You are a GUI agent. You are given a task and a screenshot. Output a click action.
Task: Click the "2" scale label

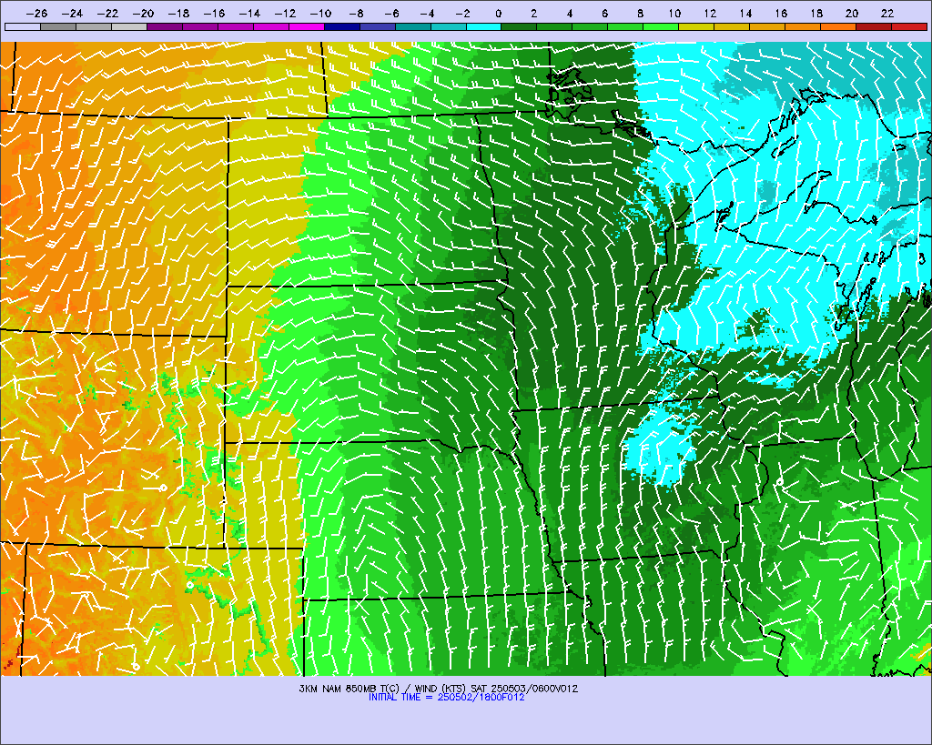click(x=533, y=13)
